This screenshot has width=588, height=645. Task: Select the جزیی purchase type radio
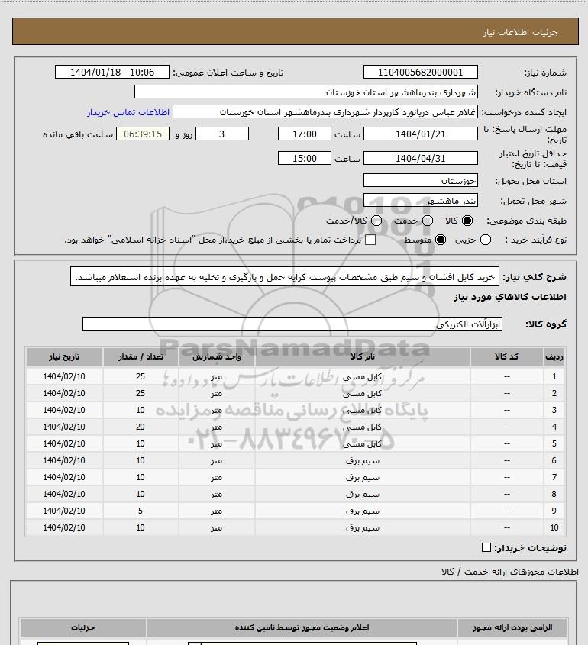[x=486, y=240]
